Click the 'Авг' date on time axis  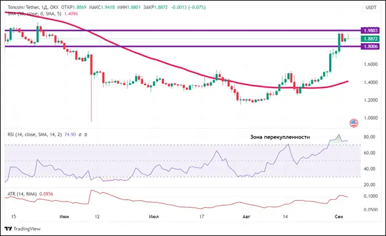[x=247, y=216]
